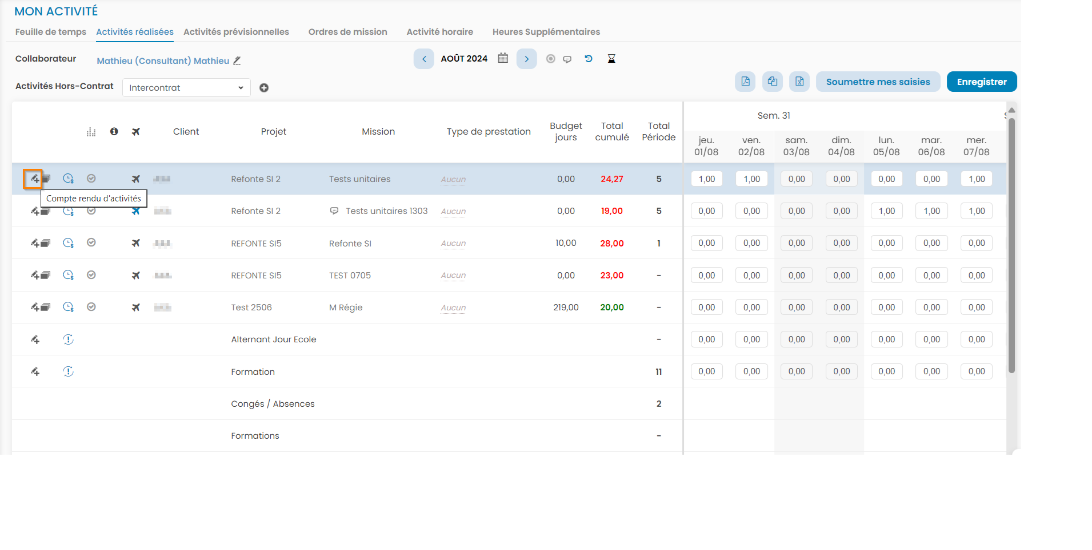Open the Compte rendu d'activités icon in first row

[34, 179]
